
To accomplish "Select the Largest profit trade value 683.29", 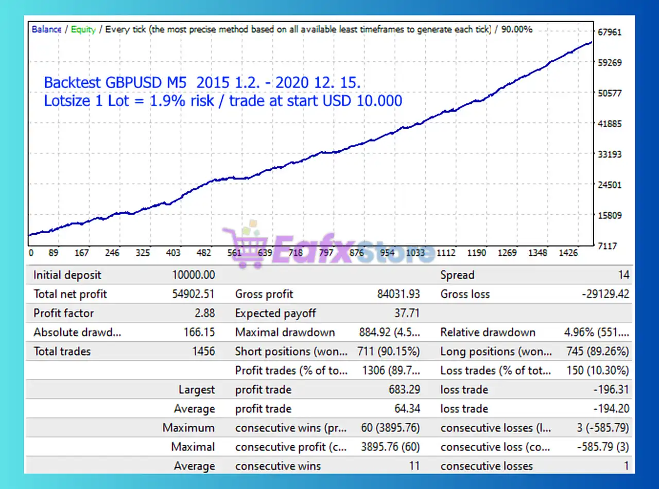I will (405, 390).
